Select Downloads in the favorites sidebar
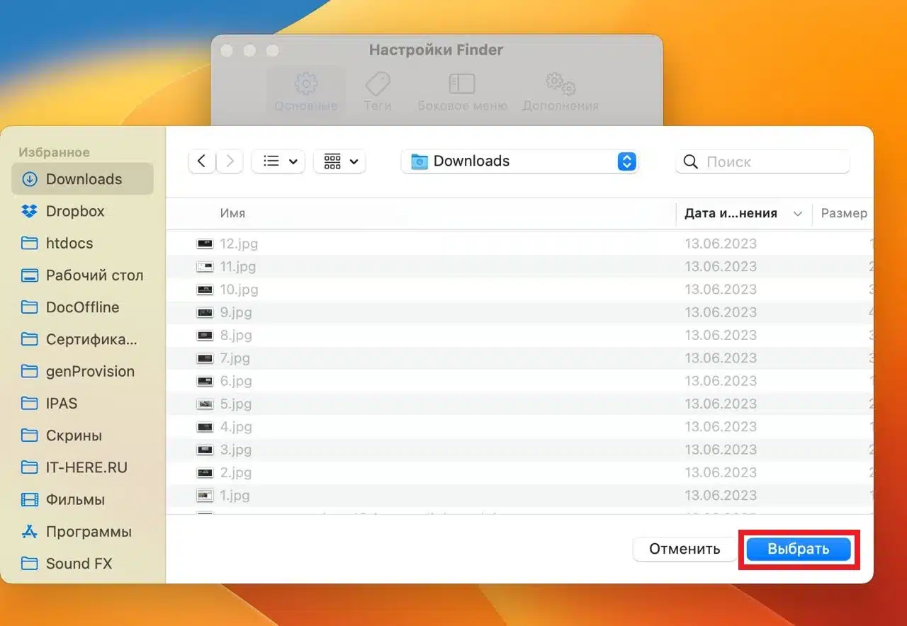Screen dimensions: 907x626 click(x=83, y=179)
